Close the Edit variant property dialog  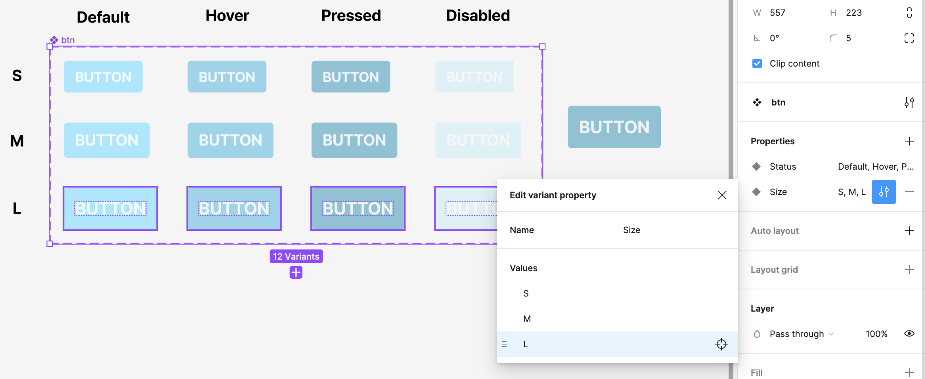(722, 195)
